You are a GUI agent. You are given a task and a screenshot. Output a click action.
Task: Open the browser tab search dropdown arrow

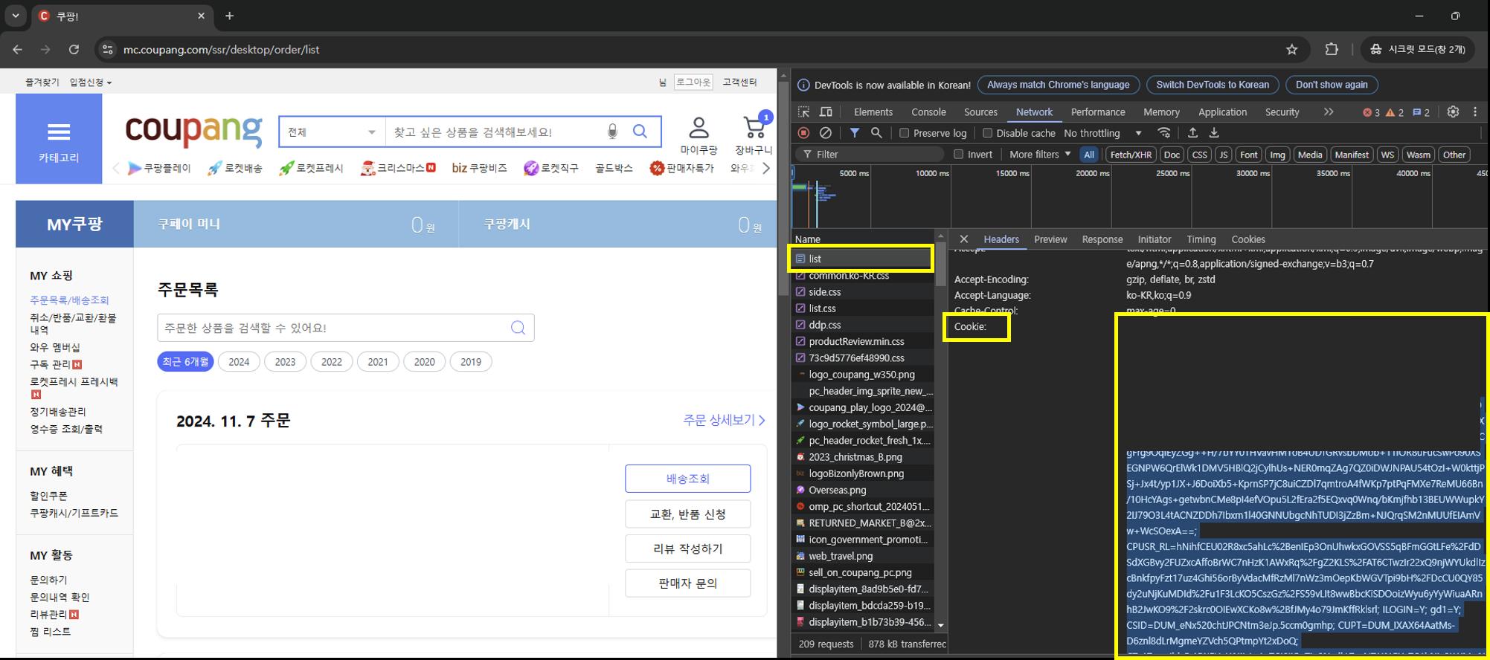pos(15,16)
